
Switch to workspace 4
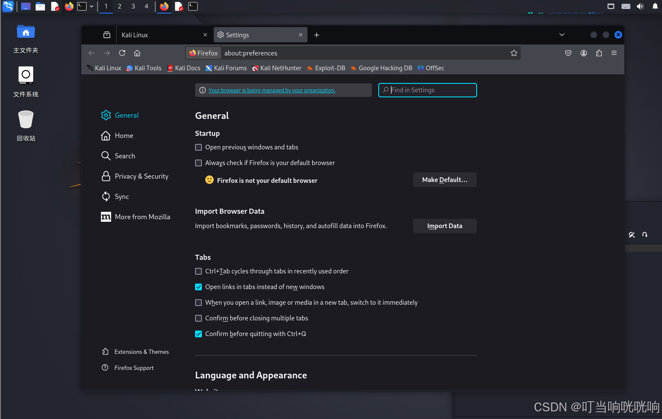[146, 6]
